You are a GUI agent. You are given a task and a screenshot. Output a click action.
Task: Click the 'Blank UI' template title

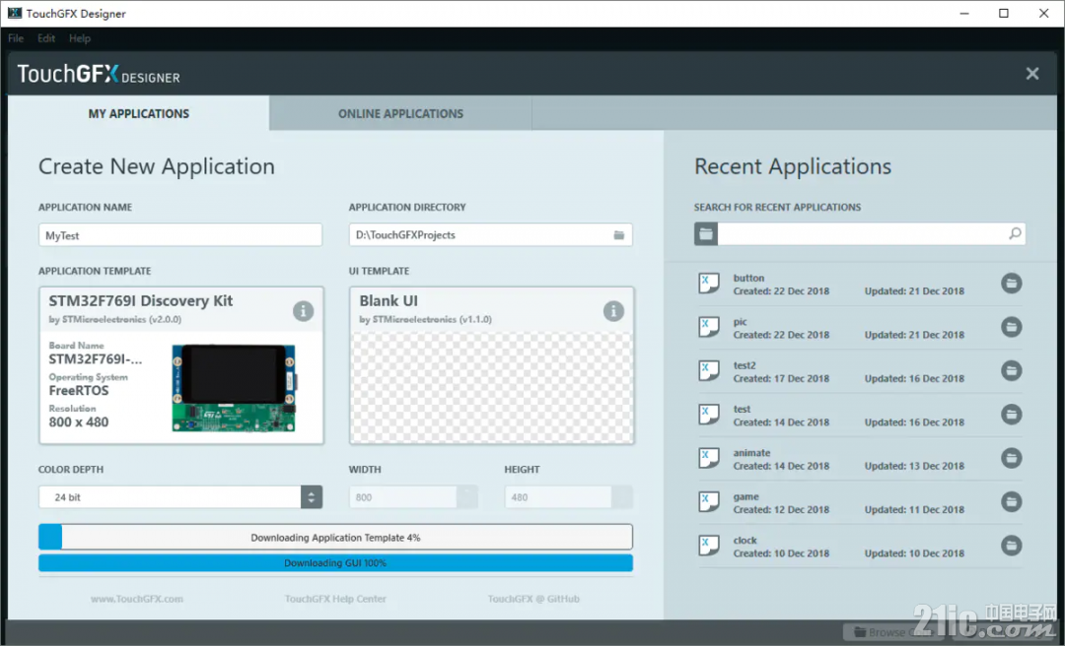coord(389,300)
